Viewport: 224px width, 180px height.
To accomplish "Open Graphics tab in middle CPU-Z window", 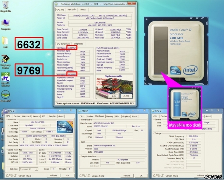I will click(126, 117).
